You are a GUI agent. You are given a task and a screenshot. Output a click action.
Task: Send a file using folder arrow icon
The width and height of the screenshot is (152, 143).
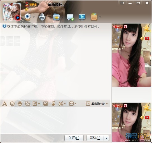point(57,17)
